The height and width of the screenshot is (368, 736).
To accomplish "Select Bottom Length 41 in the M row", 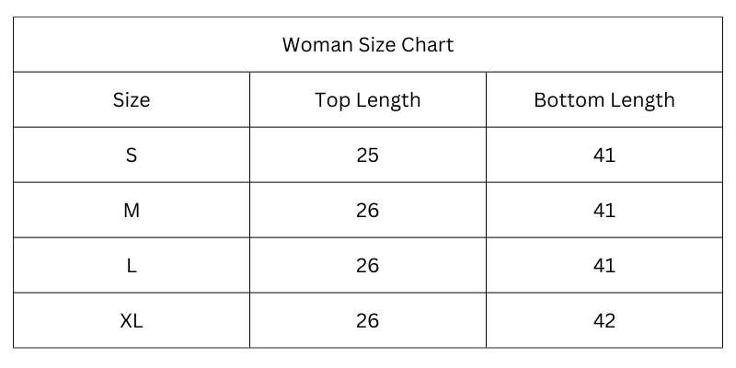I will point(604,210).
